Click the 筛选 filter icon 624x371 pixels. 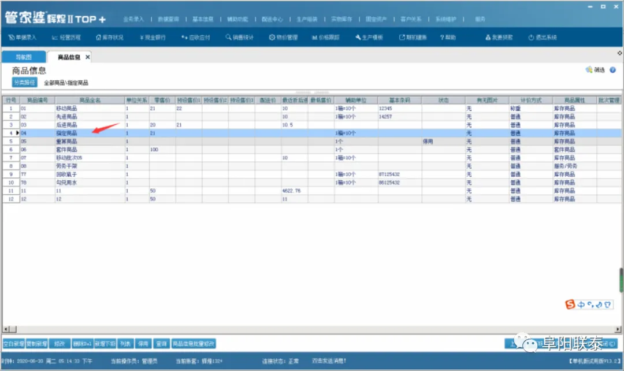pyautogui.click(x=589, y=70)
